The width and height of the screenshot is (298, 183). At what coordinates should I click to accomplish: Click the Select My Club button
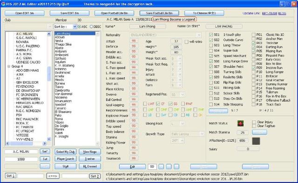coord(65,152)
